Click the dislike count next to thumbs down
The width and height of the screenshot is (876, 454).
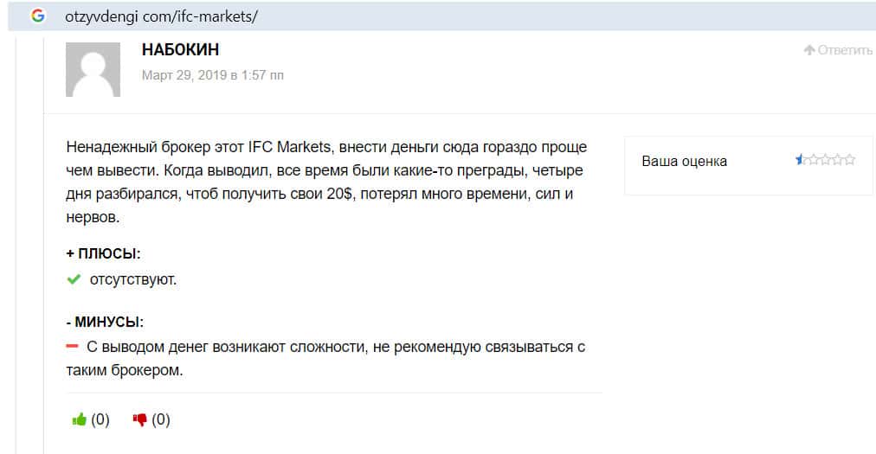coord(161,419)
